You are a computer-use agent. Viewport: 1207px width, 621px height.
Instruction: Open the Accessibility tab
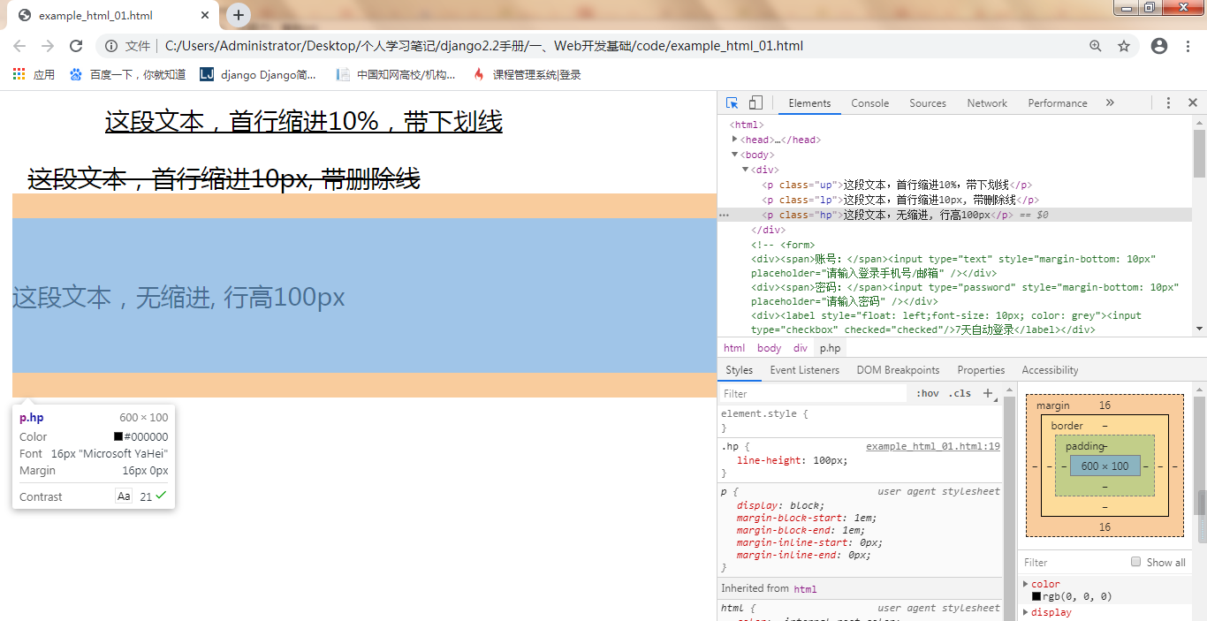pos(1050,370)
